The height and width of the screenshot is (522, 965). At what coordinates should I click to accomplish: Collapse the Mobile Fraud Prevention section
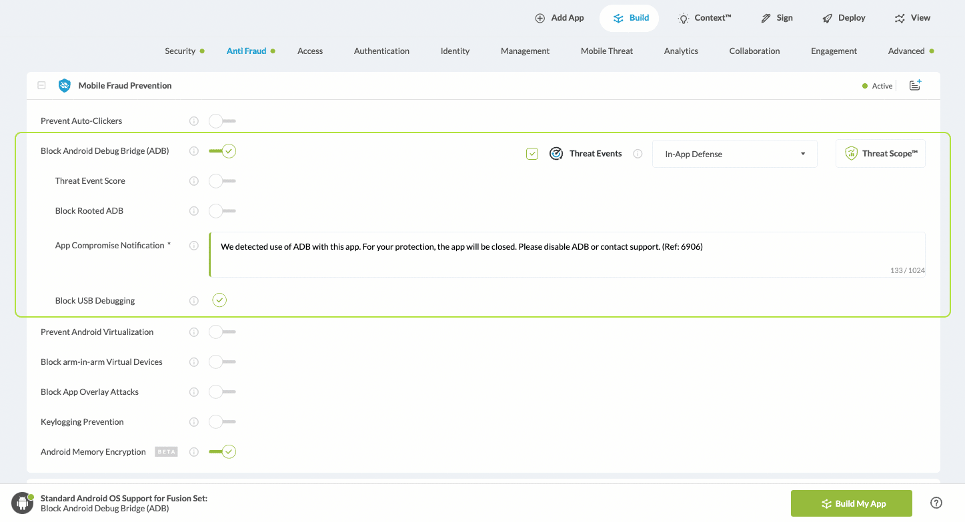(41, 85)
